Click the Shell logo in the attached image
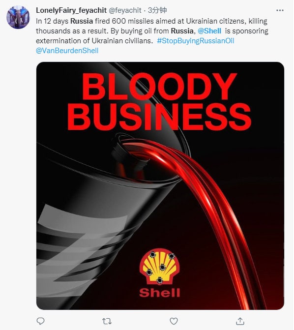The height and width of the screenshot is (330, 294). (159, 273)
